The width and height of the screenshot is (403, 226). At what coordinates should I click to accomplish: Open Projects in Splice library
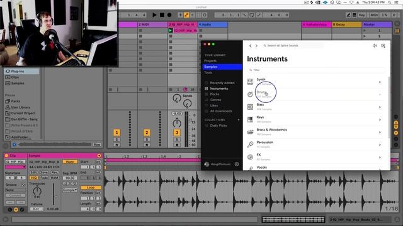click(x=210, y=61)
